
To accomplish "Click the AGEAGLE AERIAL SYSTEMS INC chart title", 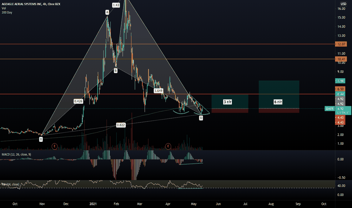I will click(31, 4).
